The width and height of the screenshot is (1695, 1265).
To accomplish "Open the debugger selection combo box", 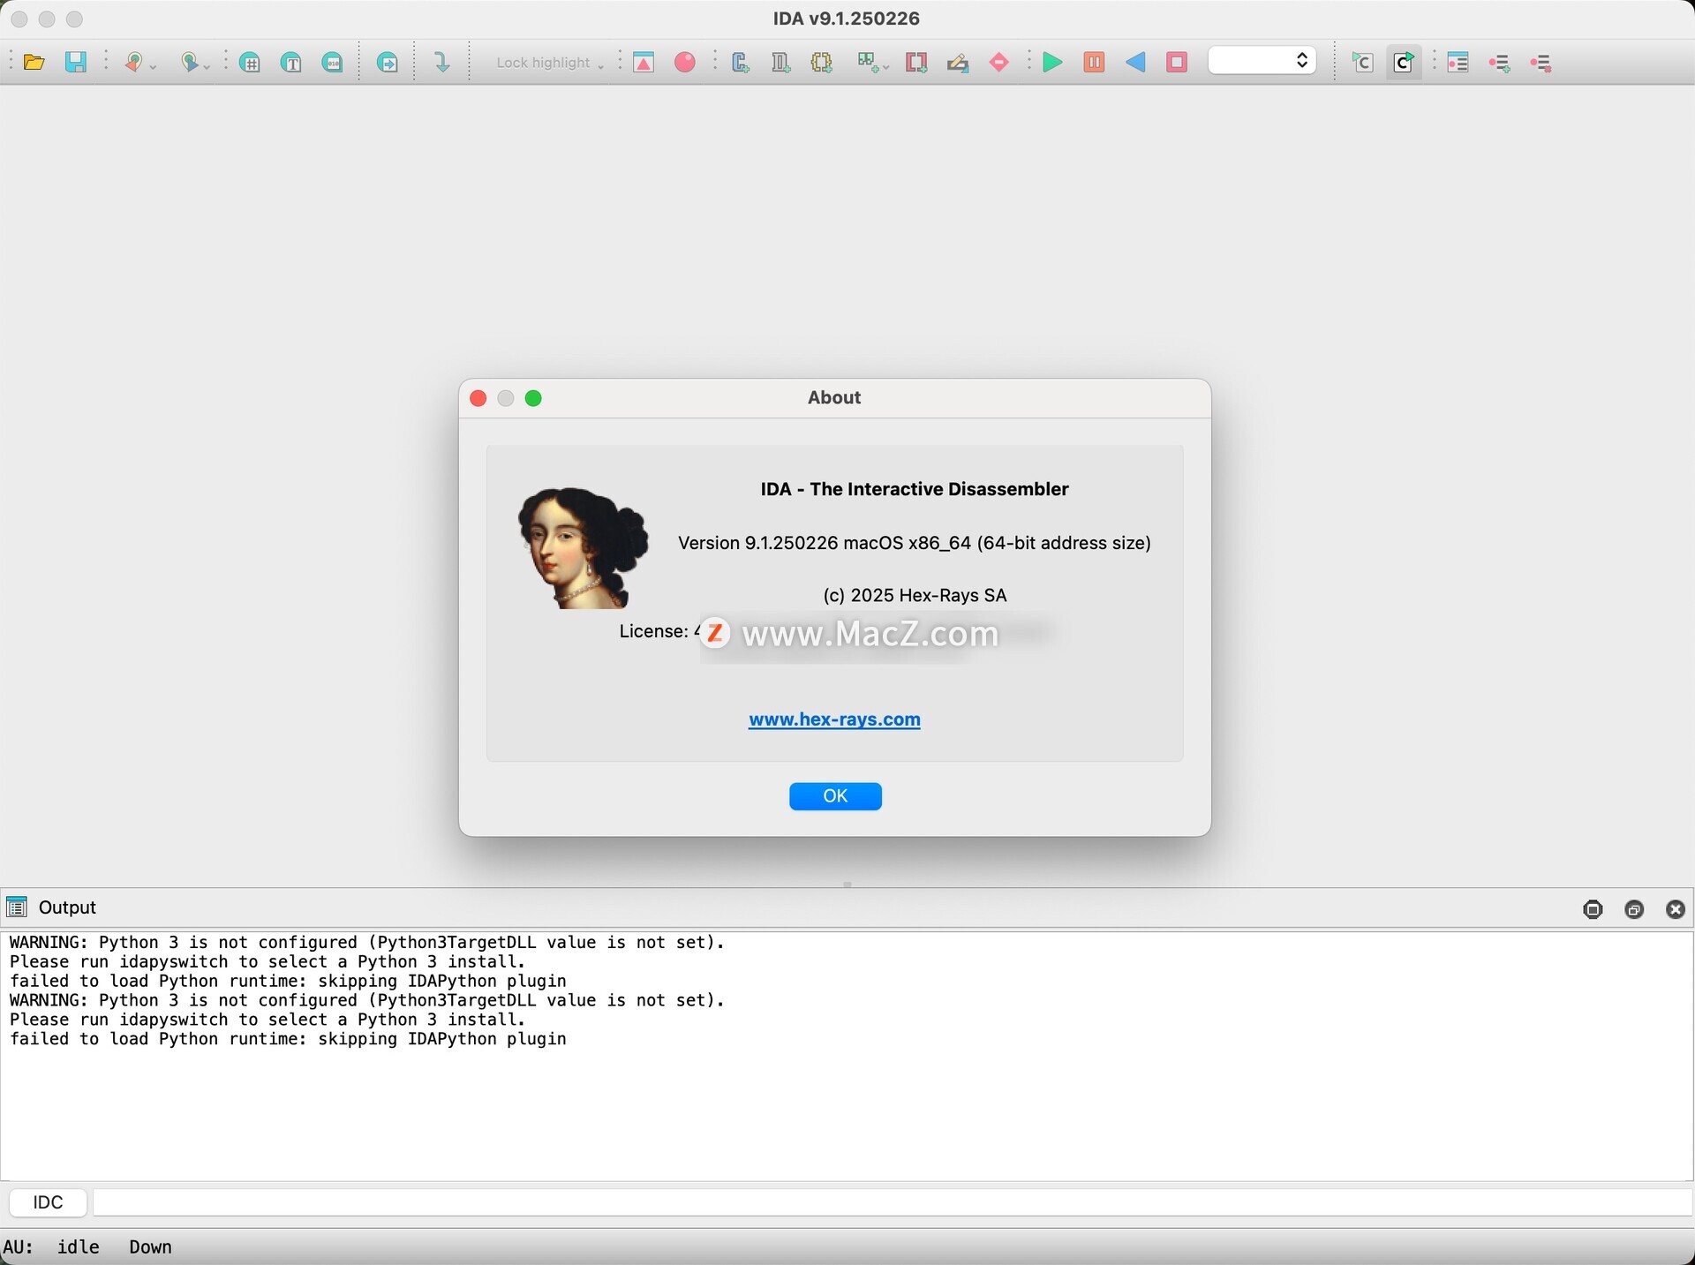I will coord(1262,61).
